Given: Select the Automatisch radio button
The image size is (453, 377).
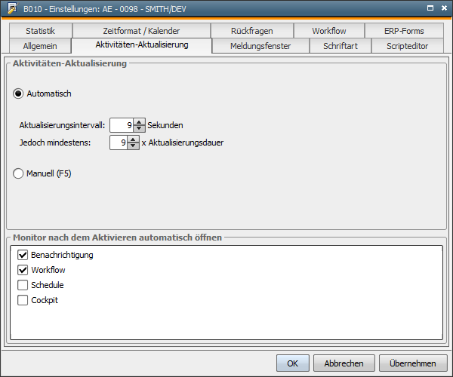Looking at the screenshot, I should pos(19,93).
